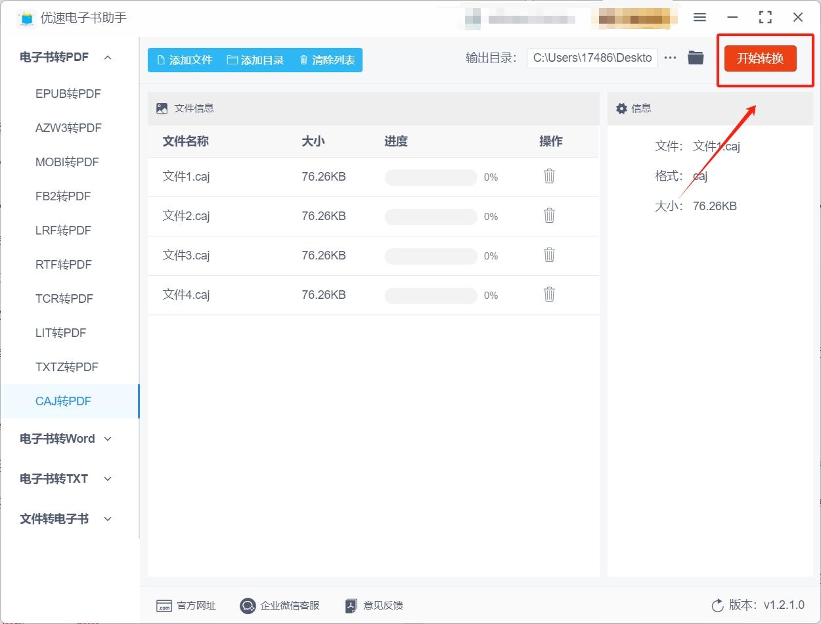This screenshot has width=821, height=624.
Task: Click 添加文件 button
Action: 185,60
